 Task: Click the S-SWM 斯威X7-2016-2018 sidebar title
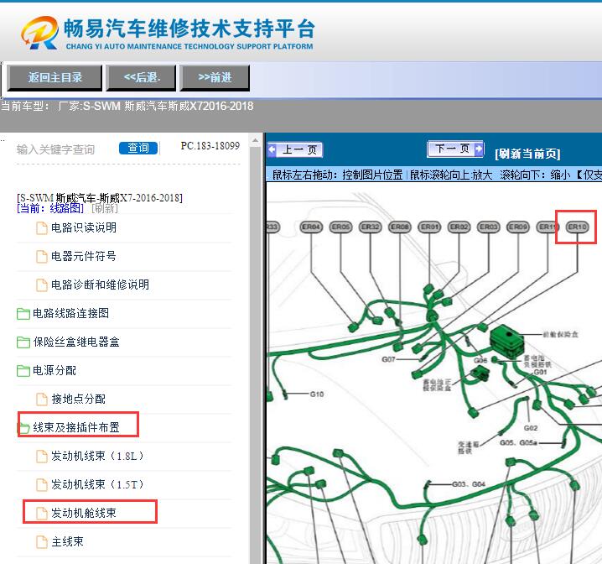(x=100, y=198)
